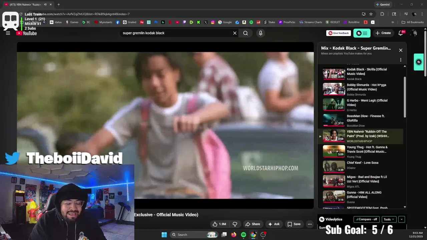Open Task View on the taskbar

[x=224, y=235]
